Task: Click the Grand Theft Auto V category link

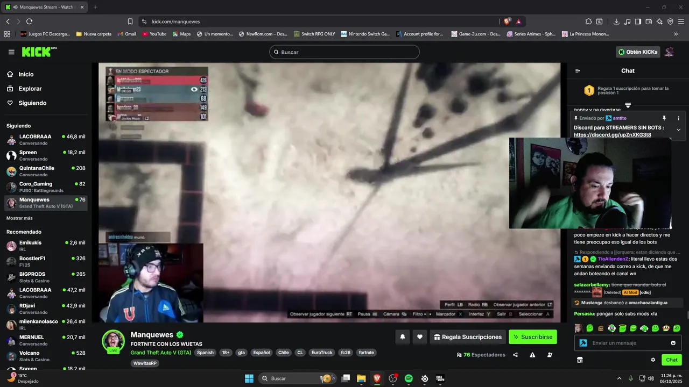Action: [160, 353]
